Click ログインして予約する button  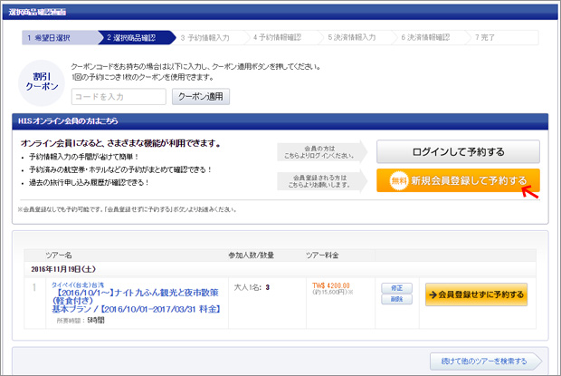tap(458, 151)
